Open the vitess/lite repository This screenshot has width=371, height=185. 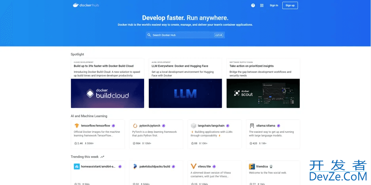pos(204,166)
